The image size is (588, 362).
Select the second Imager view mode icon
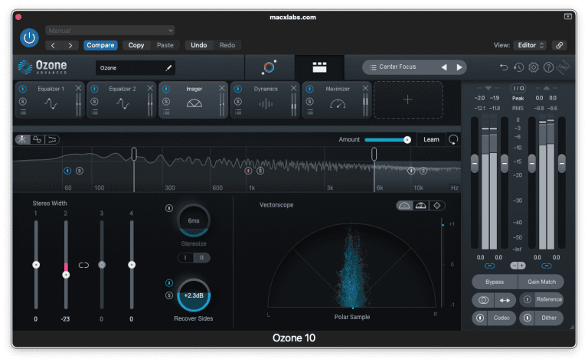point(37,139)
